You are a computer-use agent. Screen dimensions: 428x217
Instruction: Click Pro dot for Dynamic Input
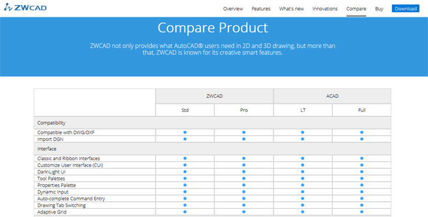(x=244, y=191)
